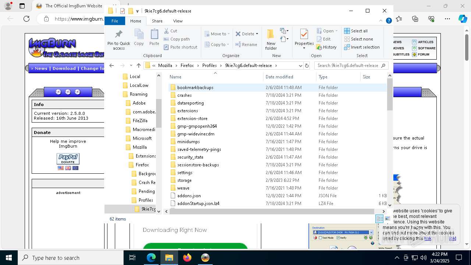
Task: Click Select none in ribbon
Action: (358, 39)
